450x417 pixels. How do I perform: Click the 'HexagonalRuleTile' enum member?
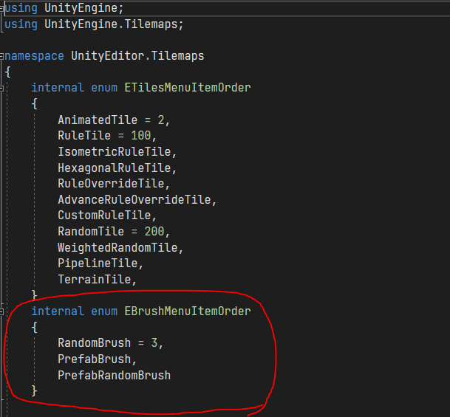(115, 168)
